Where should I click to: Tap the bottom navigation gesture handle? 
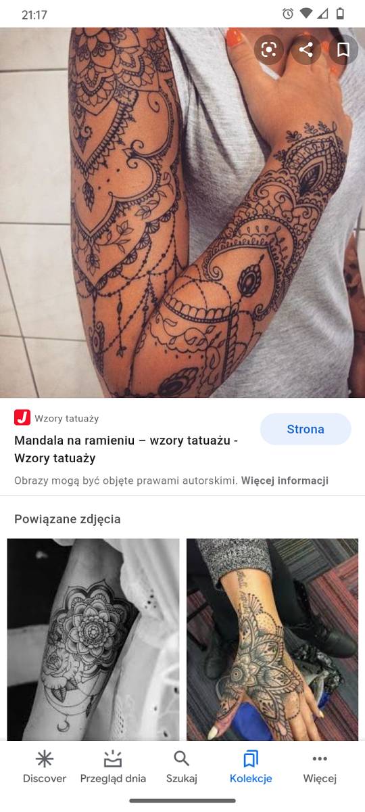click(182, 800)
